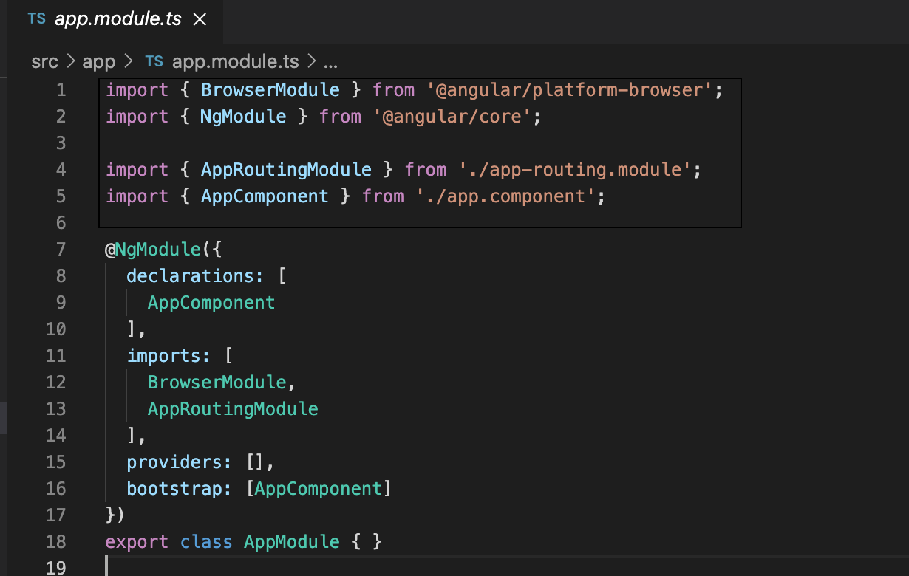The height and width of the screenshot is (576, 909).
Task: Click AppRoutingModule on line 13
Action: [x=233, y=409]
